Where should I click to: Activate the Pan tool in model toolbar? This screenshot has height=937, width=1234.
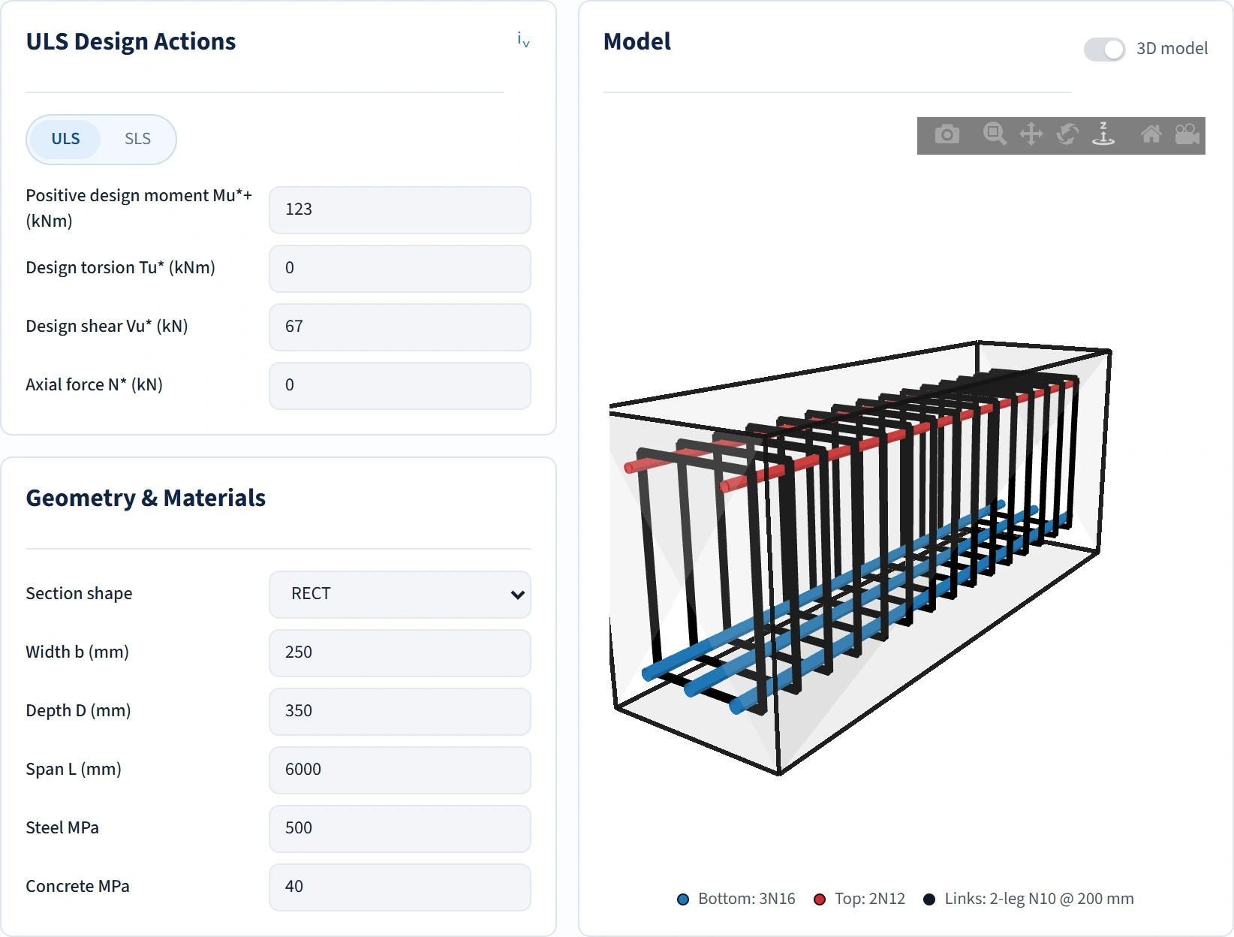tap(1031, 134)
